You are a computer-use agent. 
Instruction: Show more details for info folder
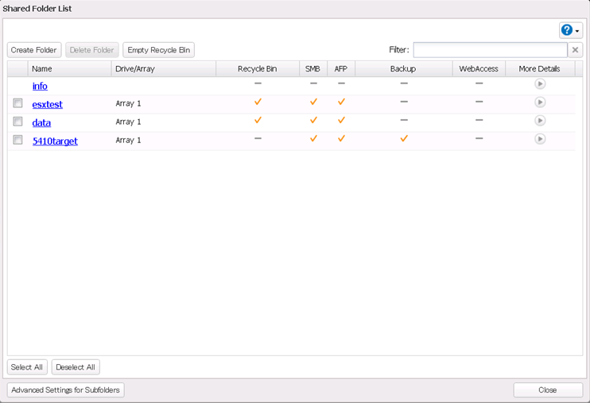point(540,84)
